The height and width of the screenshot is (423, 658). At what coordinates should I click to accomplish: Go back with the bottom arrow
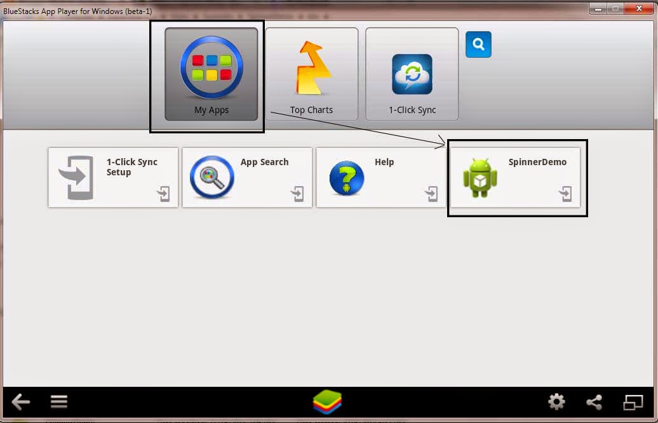click(20, 402)
